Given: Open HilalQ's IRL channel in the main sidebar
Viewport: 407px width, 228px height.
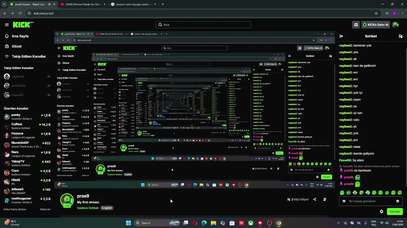Looking at the screenshot, I should pos(27,182).
